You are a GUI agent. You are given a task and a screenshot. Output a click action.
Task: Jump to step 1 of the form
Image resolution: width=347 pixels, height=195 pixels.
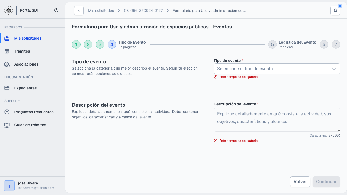click(x=76, y=44)
